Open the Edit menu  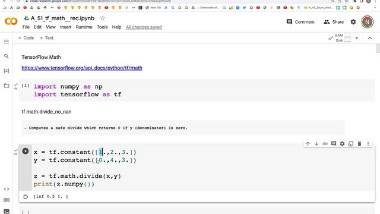(x=37, y=27)
